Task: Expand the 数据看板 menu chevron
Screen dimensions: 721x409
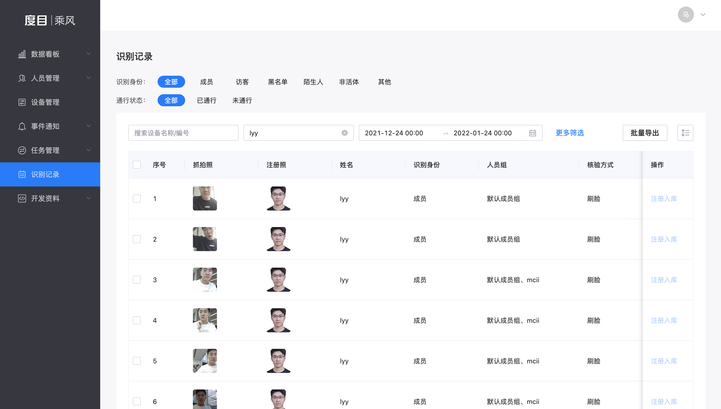Action: point(89,54)
